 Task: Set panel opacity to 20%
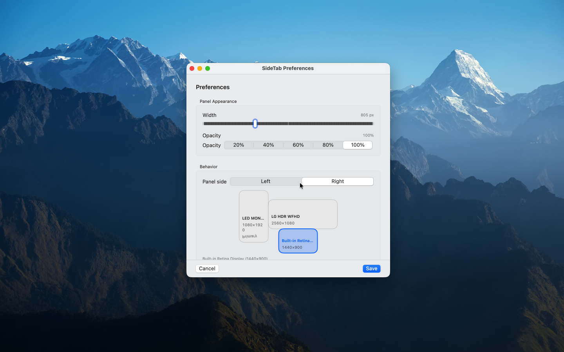[x=239, y=145]
